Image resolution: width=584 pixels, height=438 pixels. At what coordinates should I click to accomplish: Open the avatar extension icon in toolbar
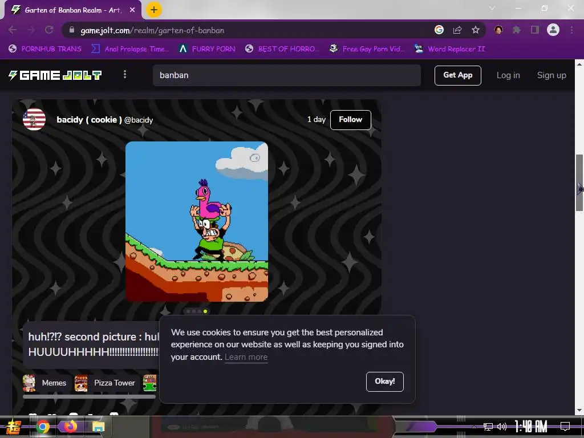click(x=498, y=30)
